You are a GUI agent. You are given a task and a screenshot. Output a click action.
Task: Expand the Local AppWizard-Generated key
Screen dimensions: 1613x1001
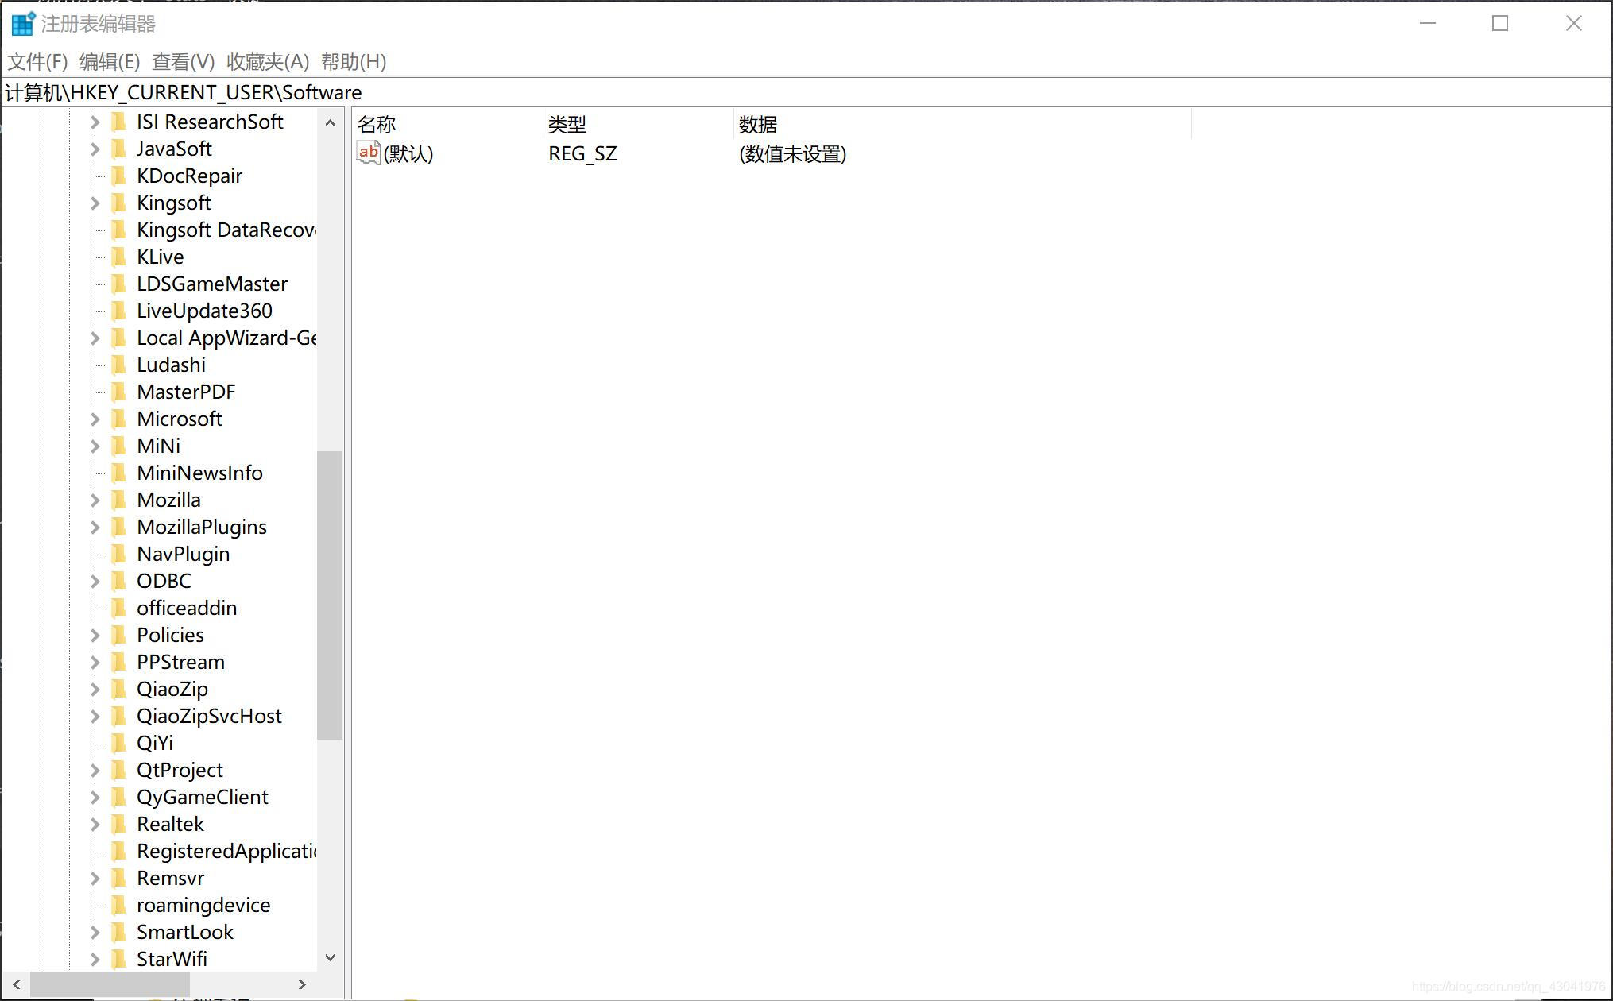click(x=95, y=338)
